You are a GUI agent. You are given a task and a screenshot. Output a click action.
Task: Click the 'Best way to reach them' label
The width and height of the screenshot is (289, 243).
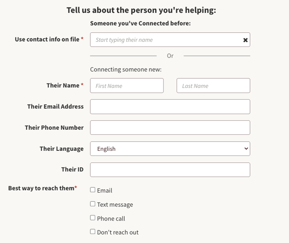pos(41,188)
